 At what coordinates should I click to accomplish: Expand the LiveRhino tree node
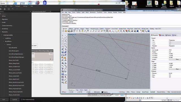click(x=3, y=38)
